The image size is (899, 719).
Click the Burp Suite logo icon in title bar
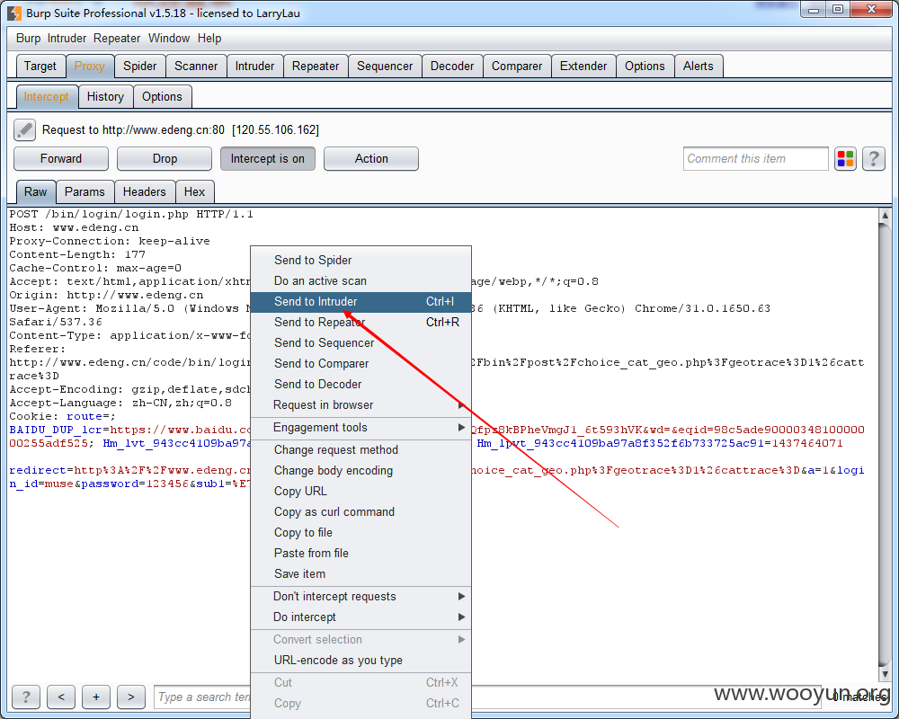(x=13, y=13)
